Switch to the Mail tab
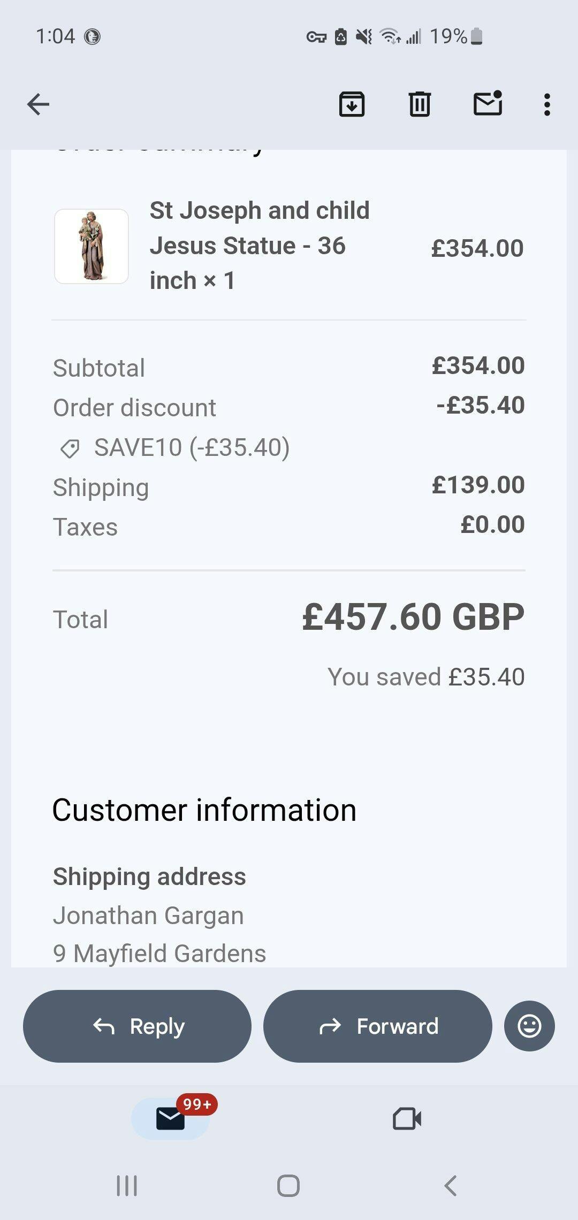The height and width of the screenshot is (1220, 578). point(171,1118)
